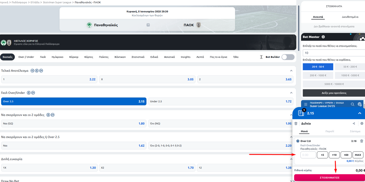Image resolution: width=365 pixels, height=182 pixels.
Task: Select the 5000 € - 10000 € winnings range
Action: (334, 84)
